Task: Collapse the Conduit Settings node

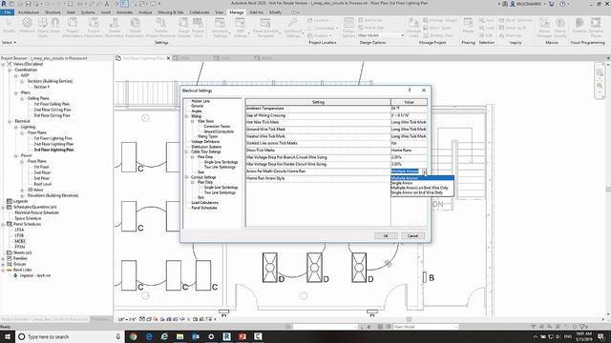Action: [x=186, y=177]
